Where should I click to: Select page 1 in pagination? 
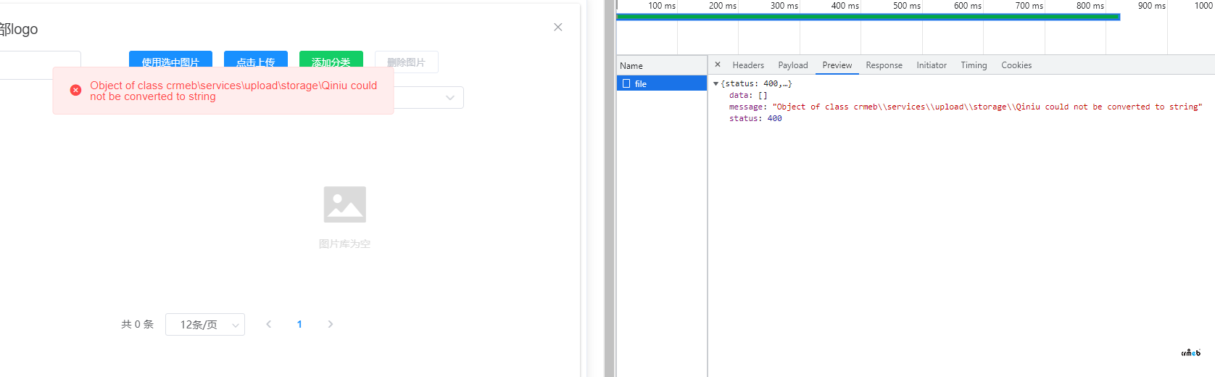click(299, 324)
